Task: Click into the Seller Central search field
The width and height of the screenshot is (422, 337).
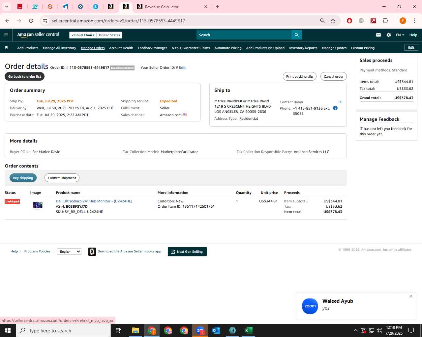Action: click(244, 35)
